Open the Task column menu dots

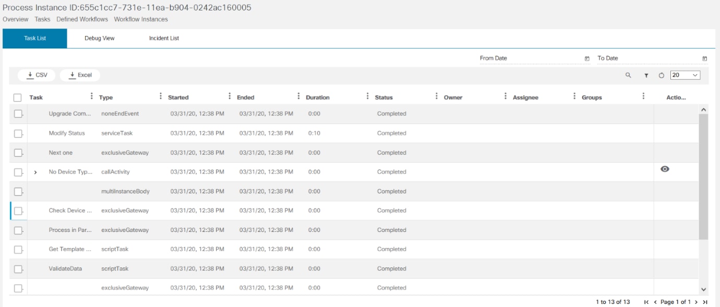click(x=92, y=96)
